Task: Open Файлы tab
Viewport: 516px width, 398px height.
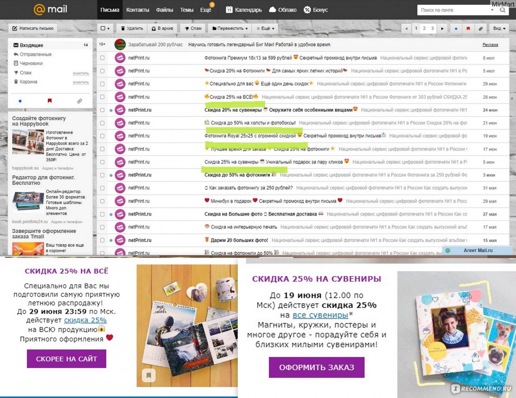Action: pyautogui.click(x=164, y=10)
